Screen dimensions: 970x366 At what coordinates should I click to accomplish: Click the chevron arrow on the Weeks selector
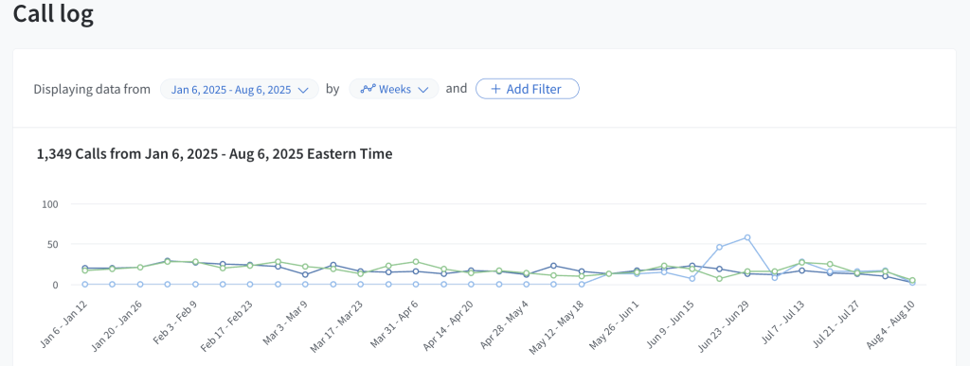point(423,90)
